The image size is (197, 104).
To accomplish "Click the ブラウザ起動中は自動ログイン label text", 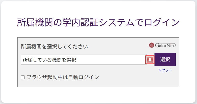I will (63, 77).
